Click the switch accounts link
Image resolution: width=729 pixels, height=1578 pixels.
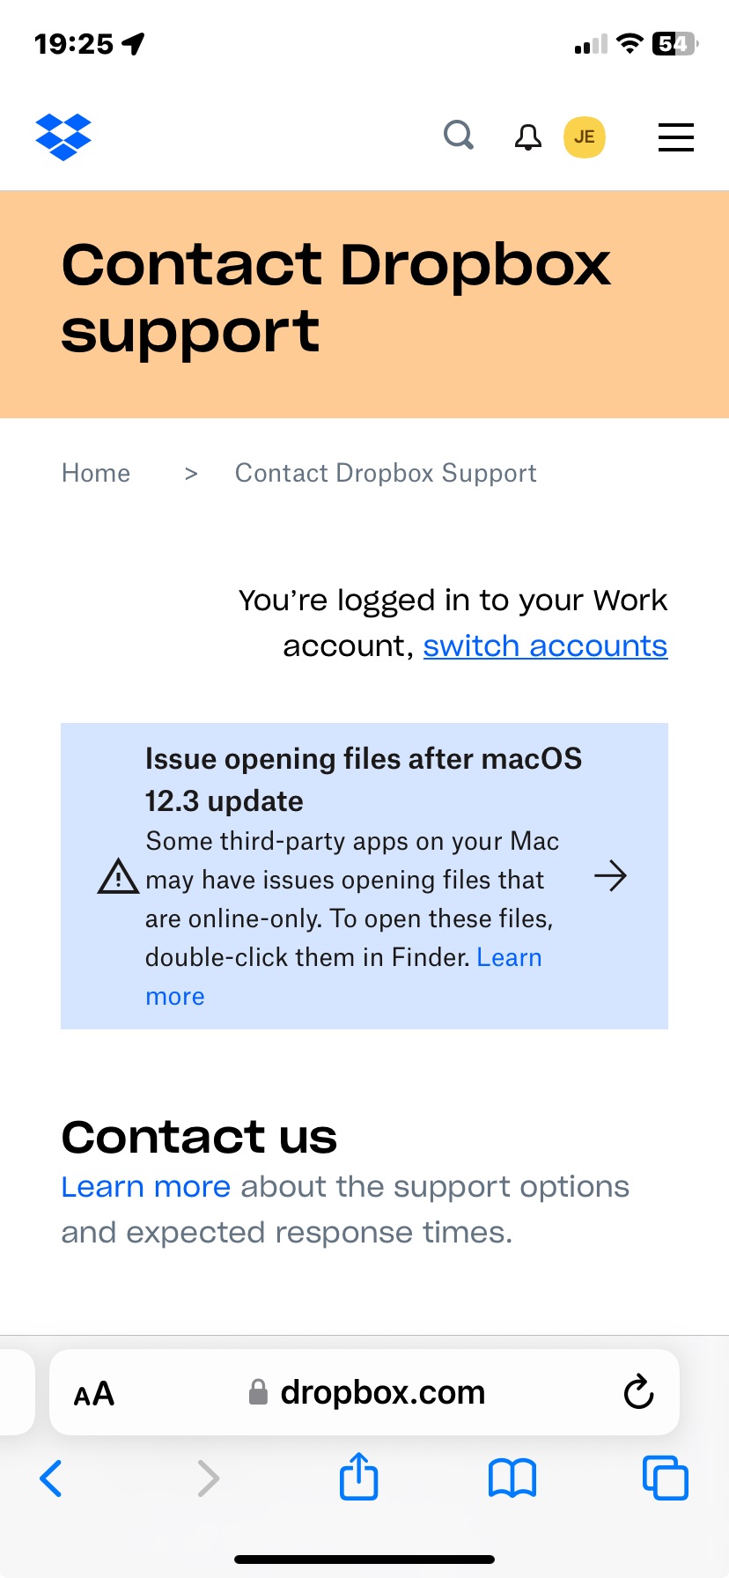(545, 645)
